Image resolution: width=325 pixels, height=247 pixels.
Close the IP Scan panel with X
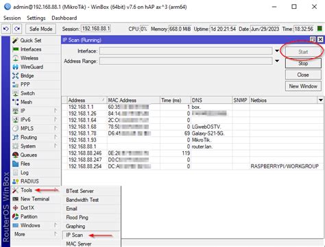[320, 40]
